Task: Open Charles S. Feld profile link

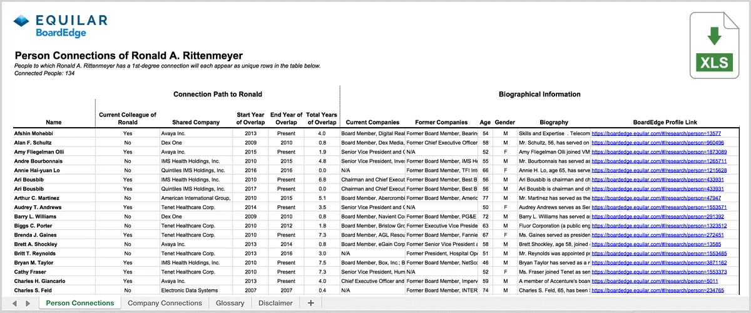Action: click(658, 290)
